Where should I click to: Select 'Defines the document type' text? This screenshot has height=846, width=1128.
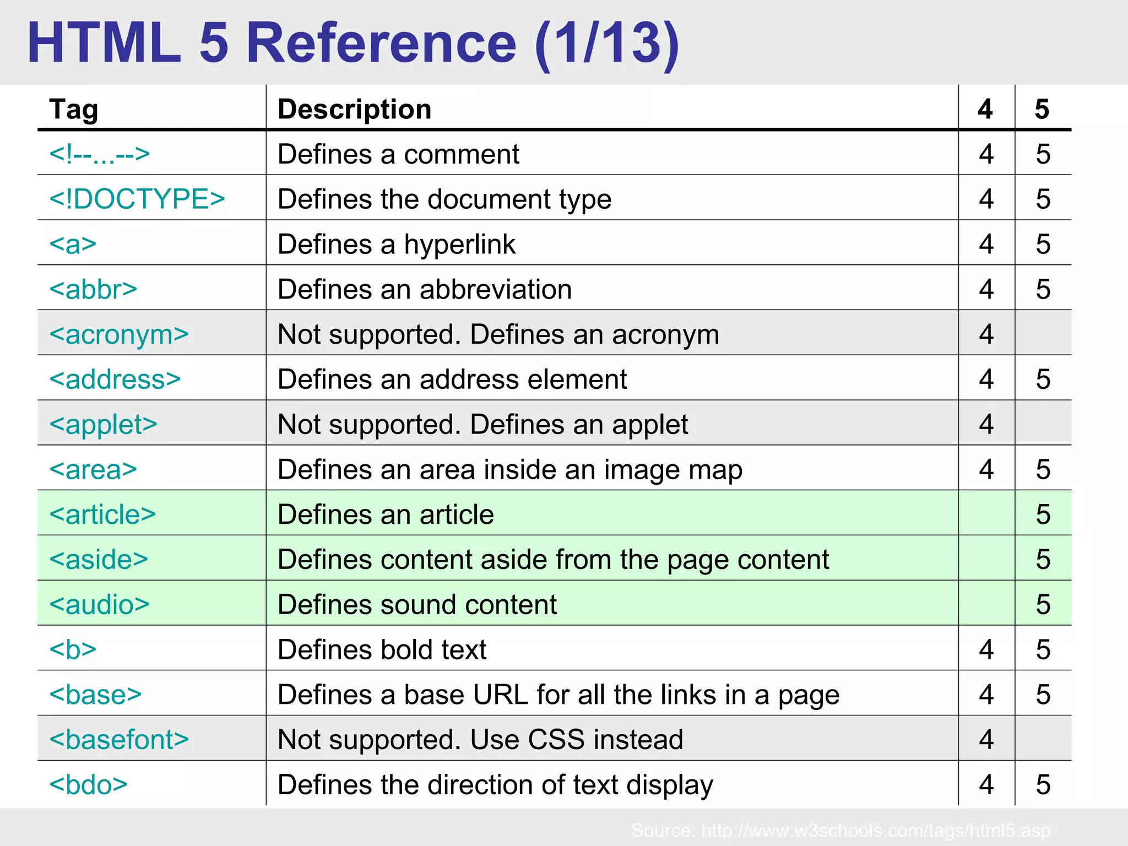click(444, 199)
